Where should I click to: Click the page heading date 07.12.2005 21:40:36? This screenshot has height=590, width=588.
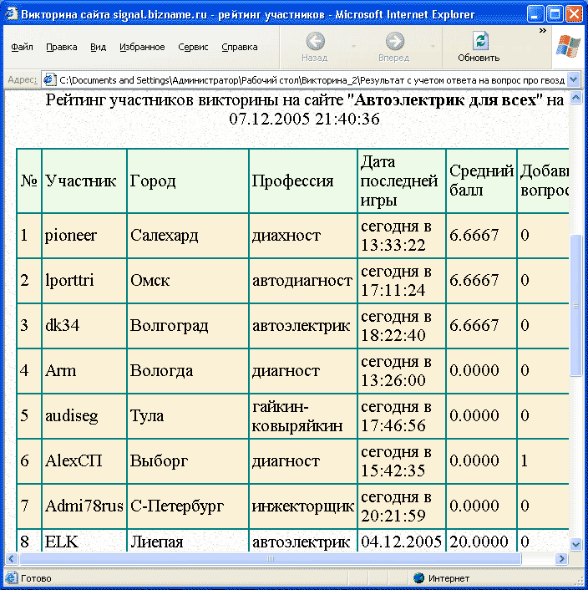coord(304,119)
